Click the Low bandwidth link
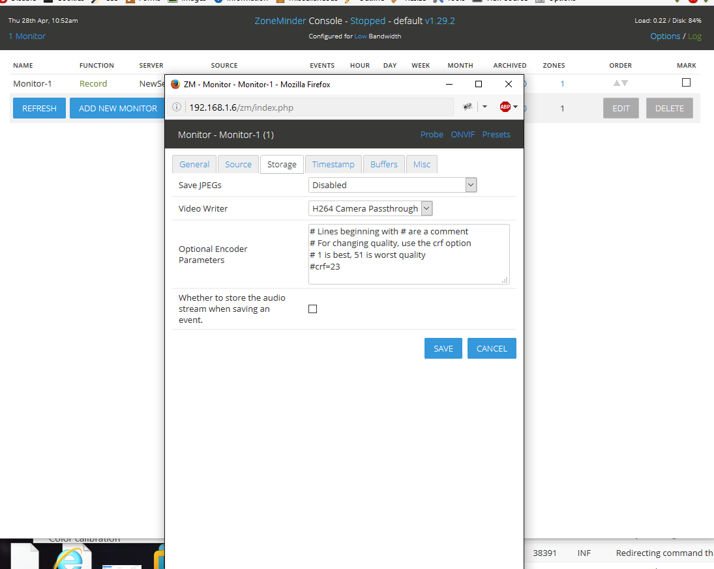 point(360,36)
